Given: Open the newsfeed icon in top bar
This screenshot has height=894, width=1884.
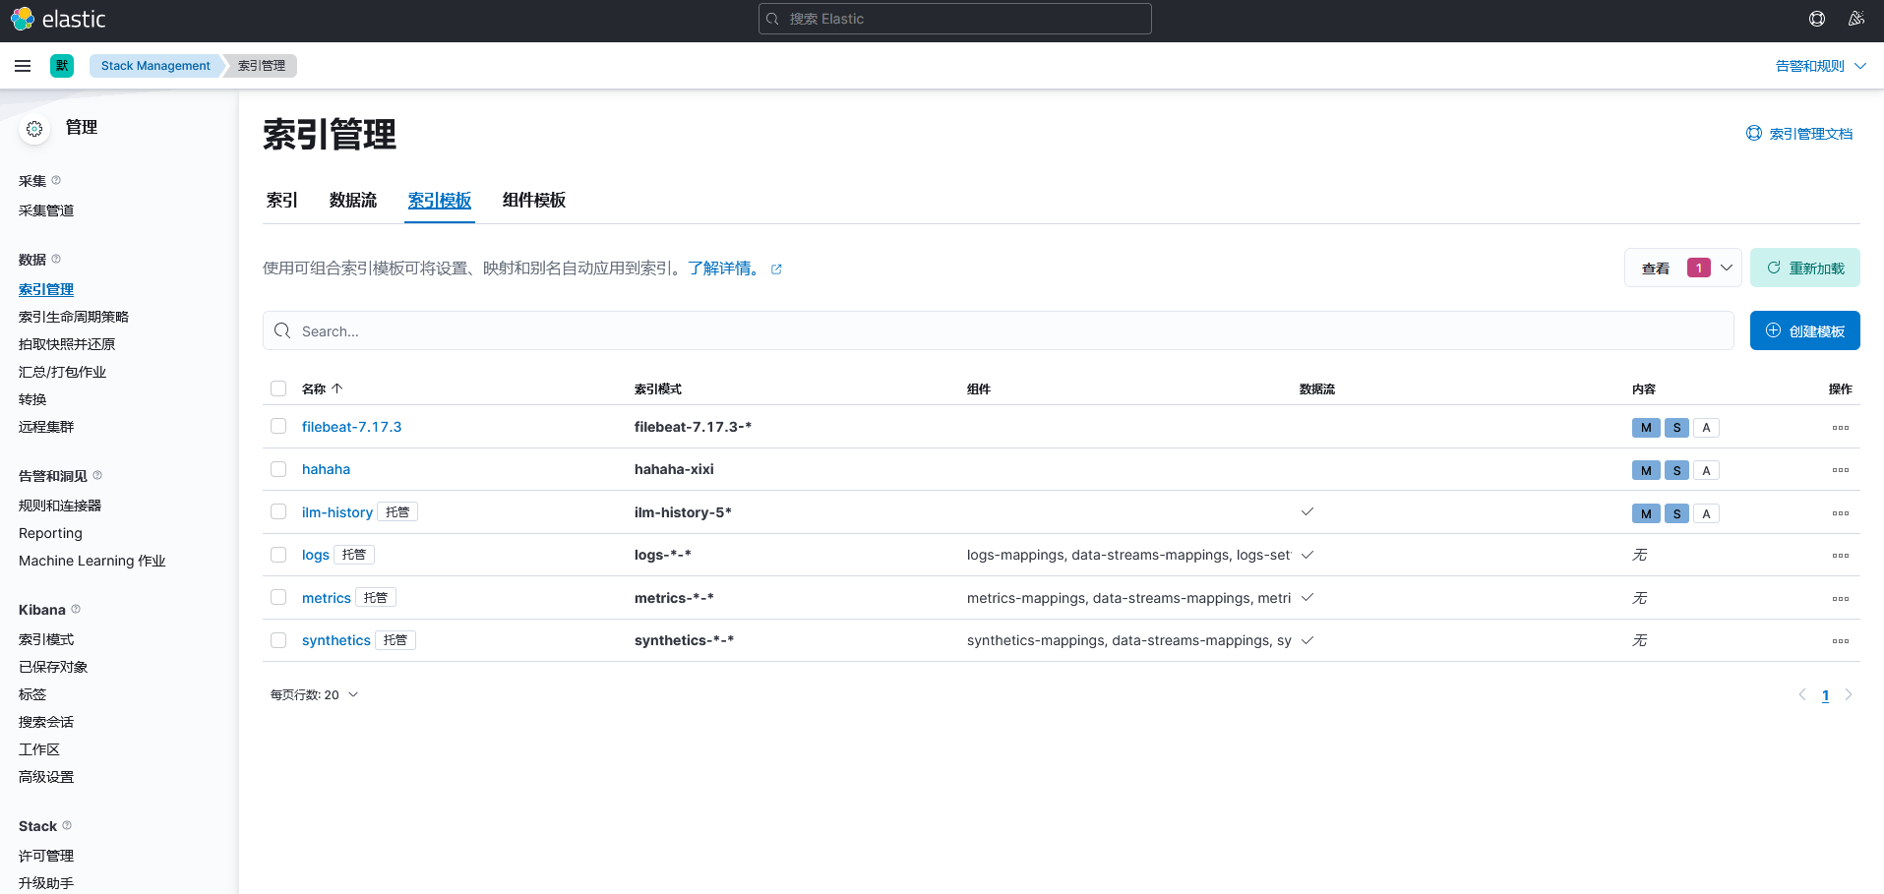Looking at the screenshot, I should [1855, 19].
